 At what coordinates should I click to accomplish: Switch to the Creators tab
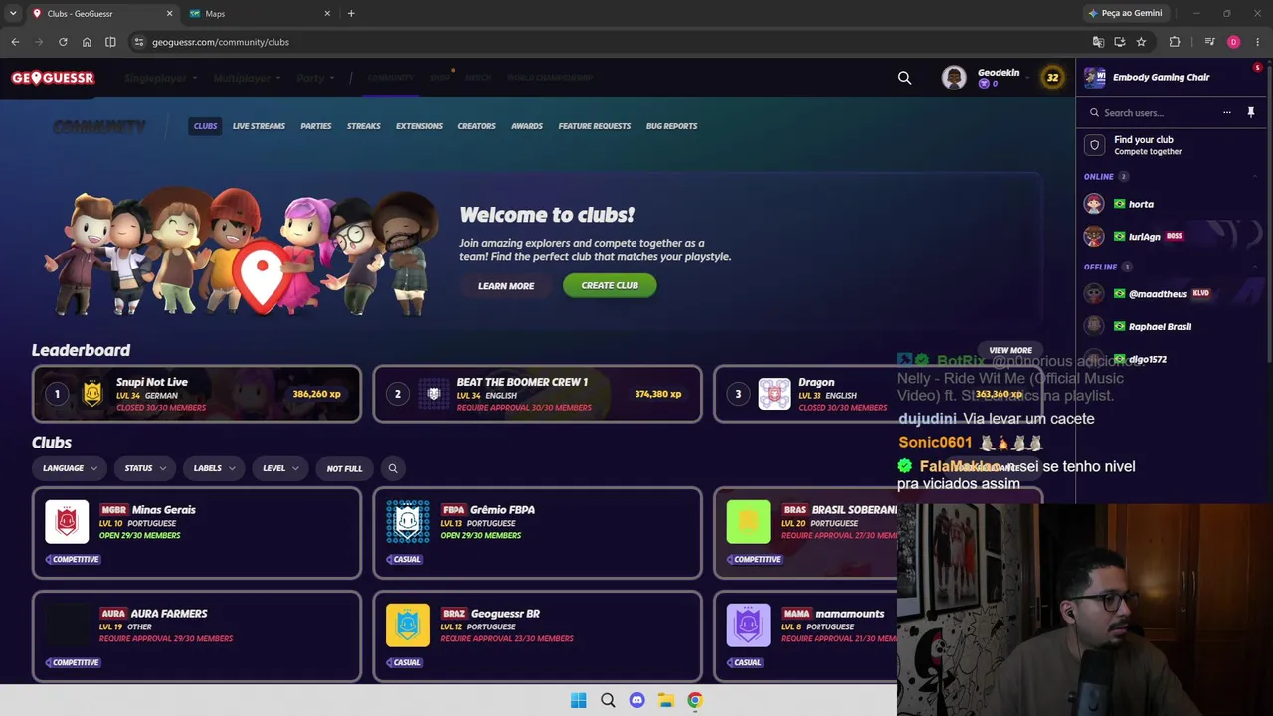[x=476, y=126]
